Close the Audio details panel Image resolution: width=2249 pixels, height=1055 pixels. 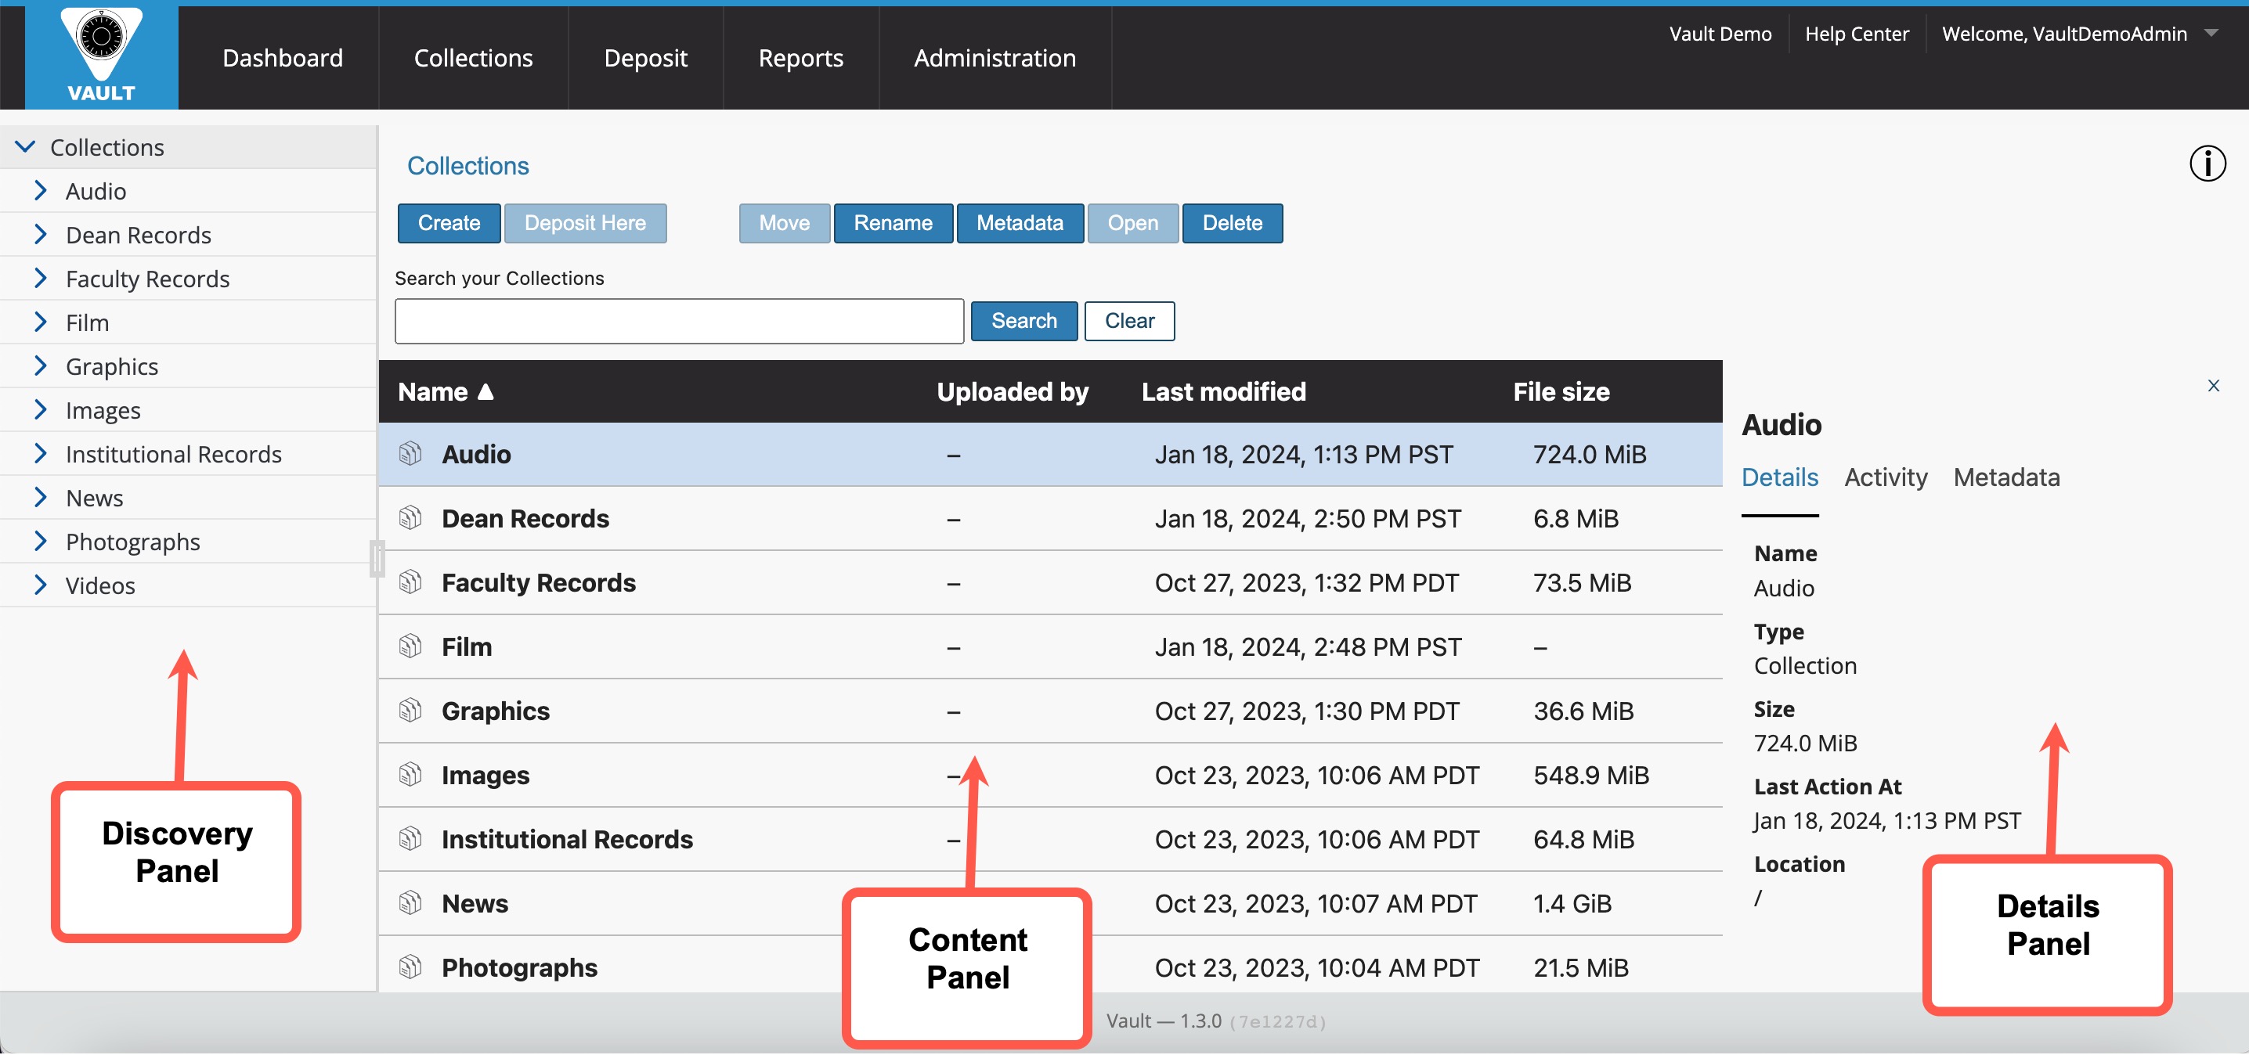pyautogui.click(x=2212, y=386)
